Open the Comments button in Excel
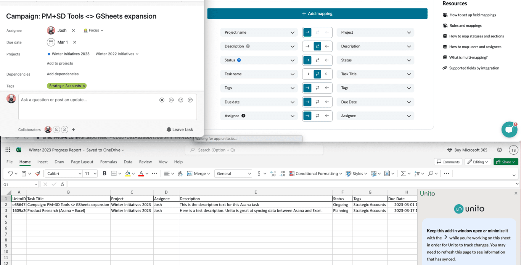Screen dimensions: 521x265 (x=448, y=162)
